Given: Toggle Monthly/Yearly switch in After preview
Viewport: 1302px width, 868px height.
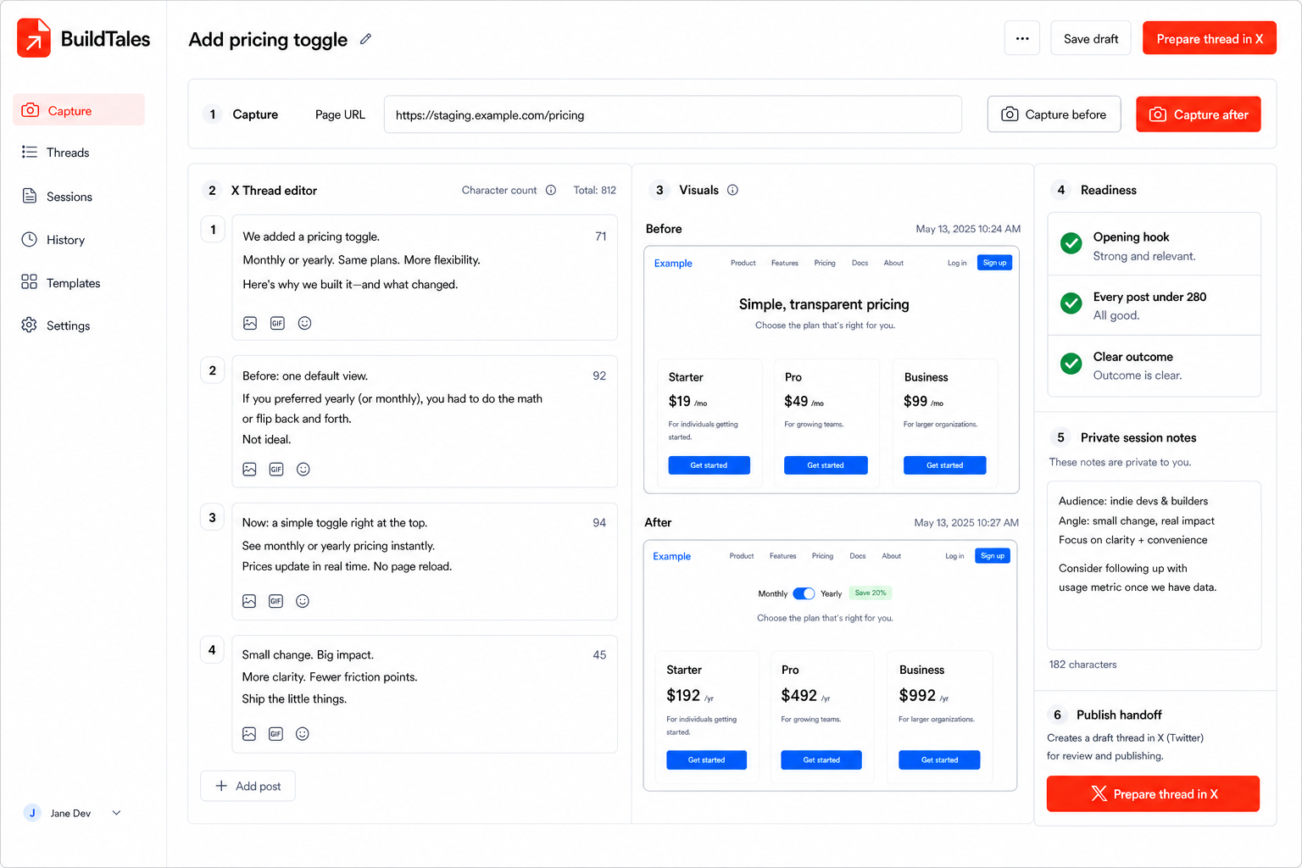Looking at the screenshot, I should pyautogui.click(x=804, y=593).
